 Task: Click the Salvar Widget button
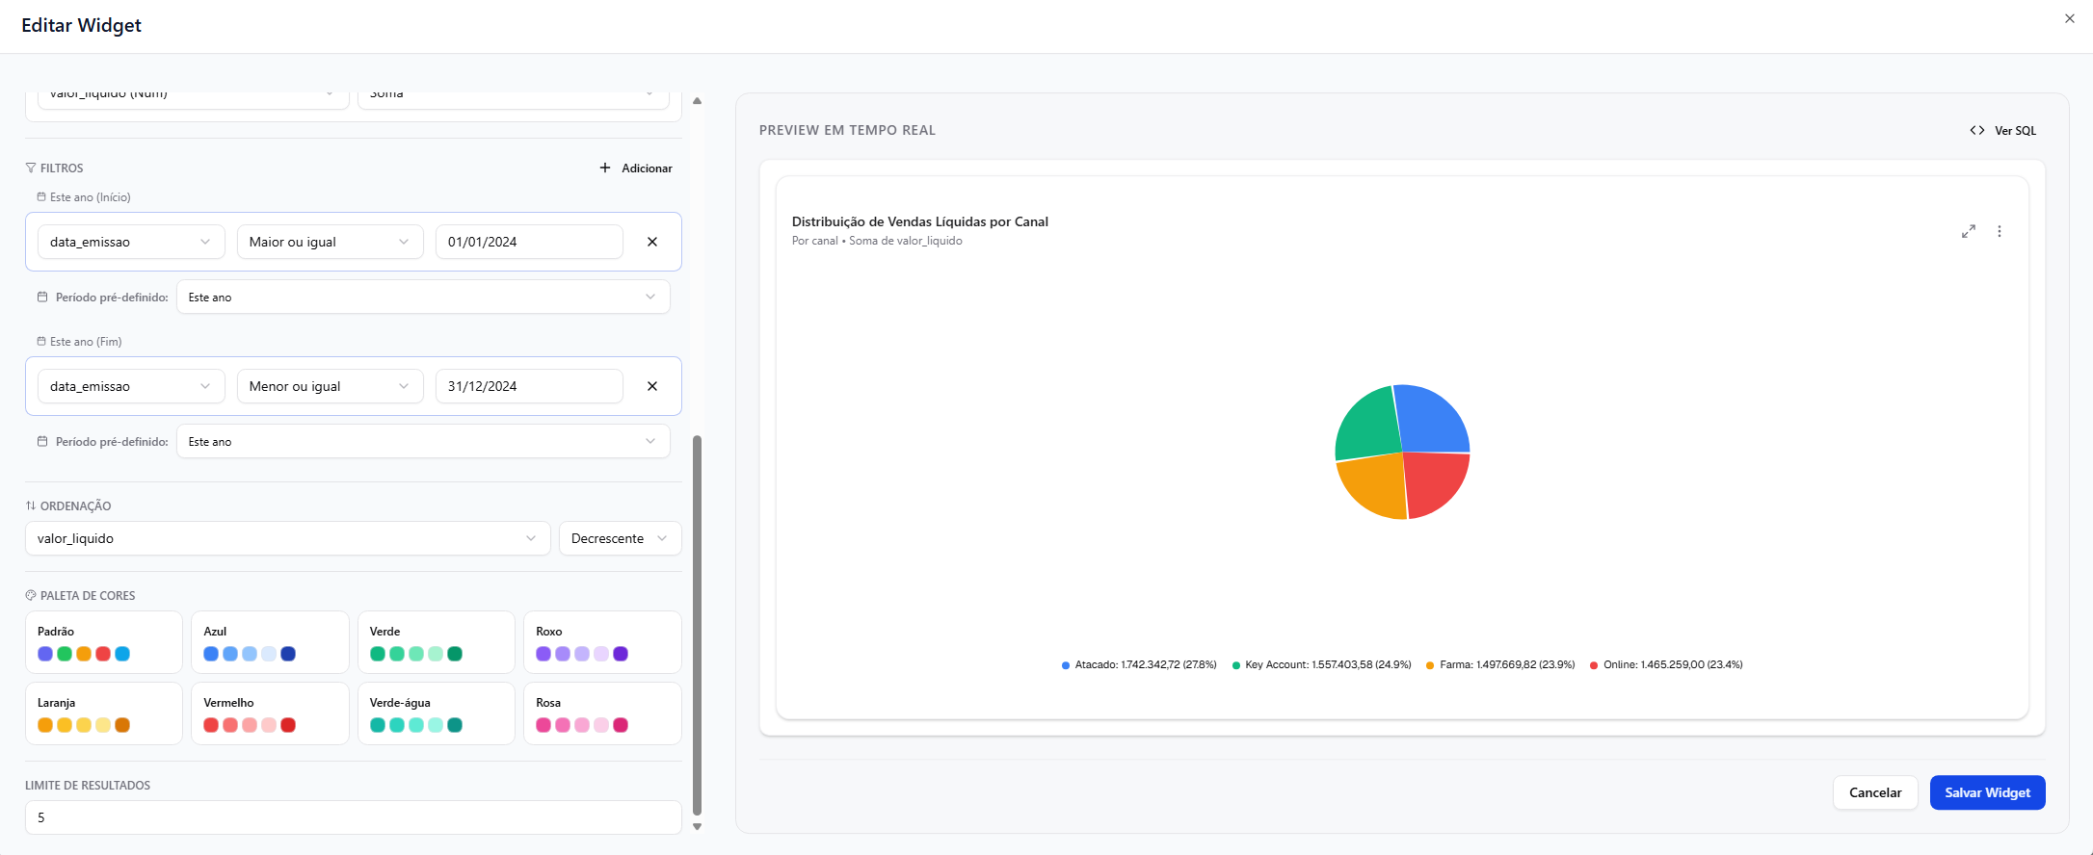[x=1987, y=792]
